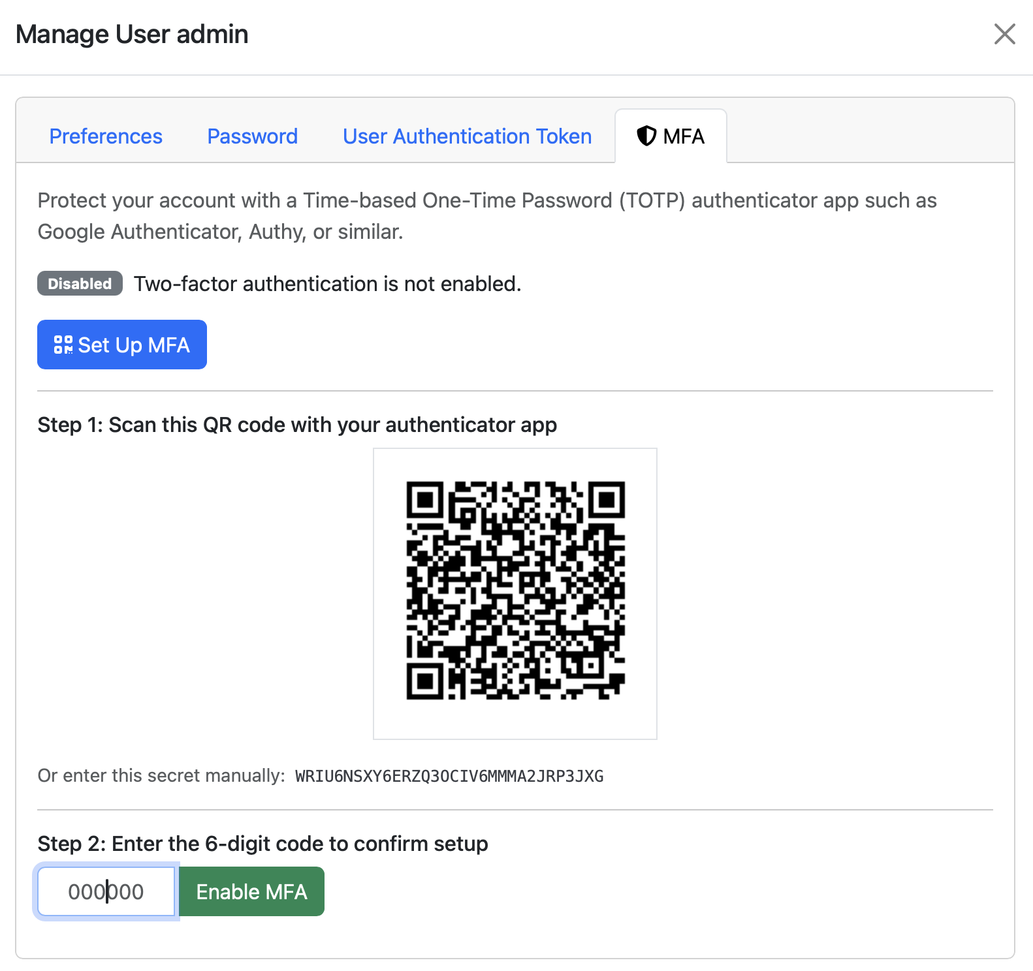Go to User Authentication Token tab

click(x=467, y=136)
